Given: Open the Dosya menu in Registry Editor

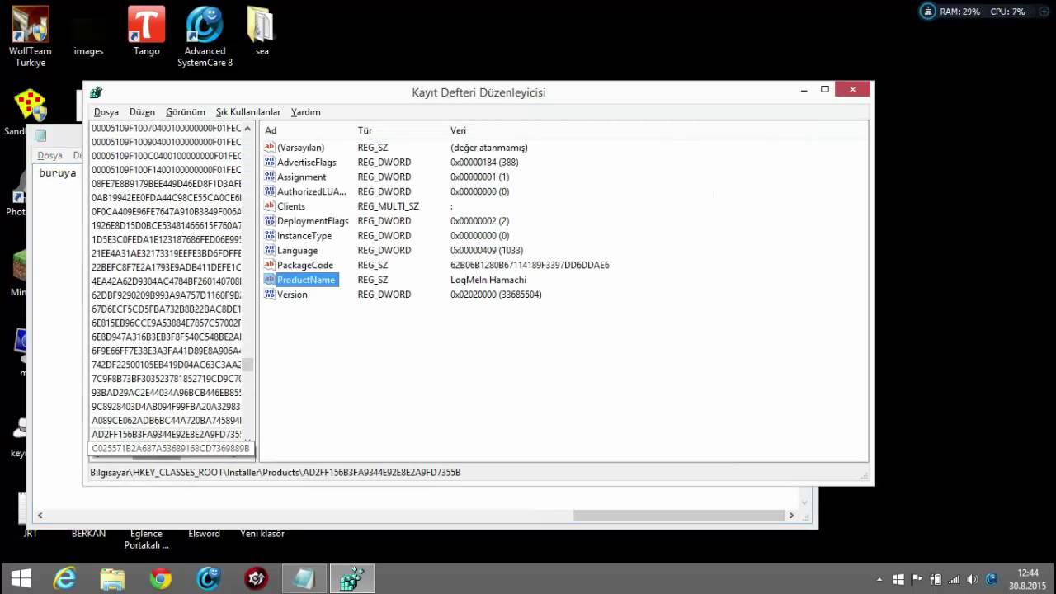Looking at the screenshot, I should coord(106,112).
